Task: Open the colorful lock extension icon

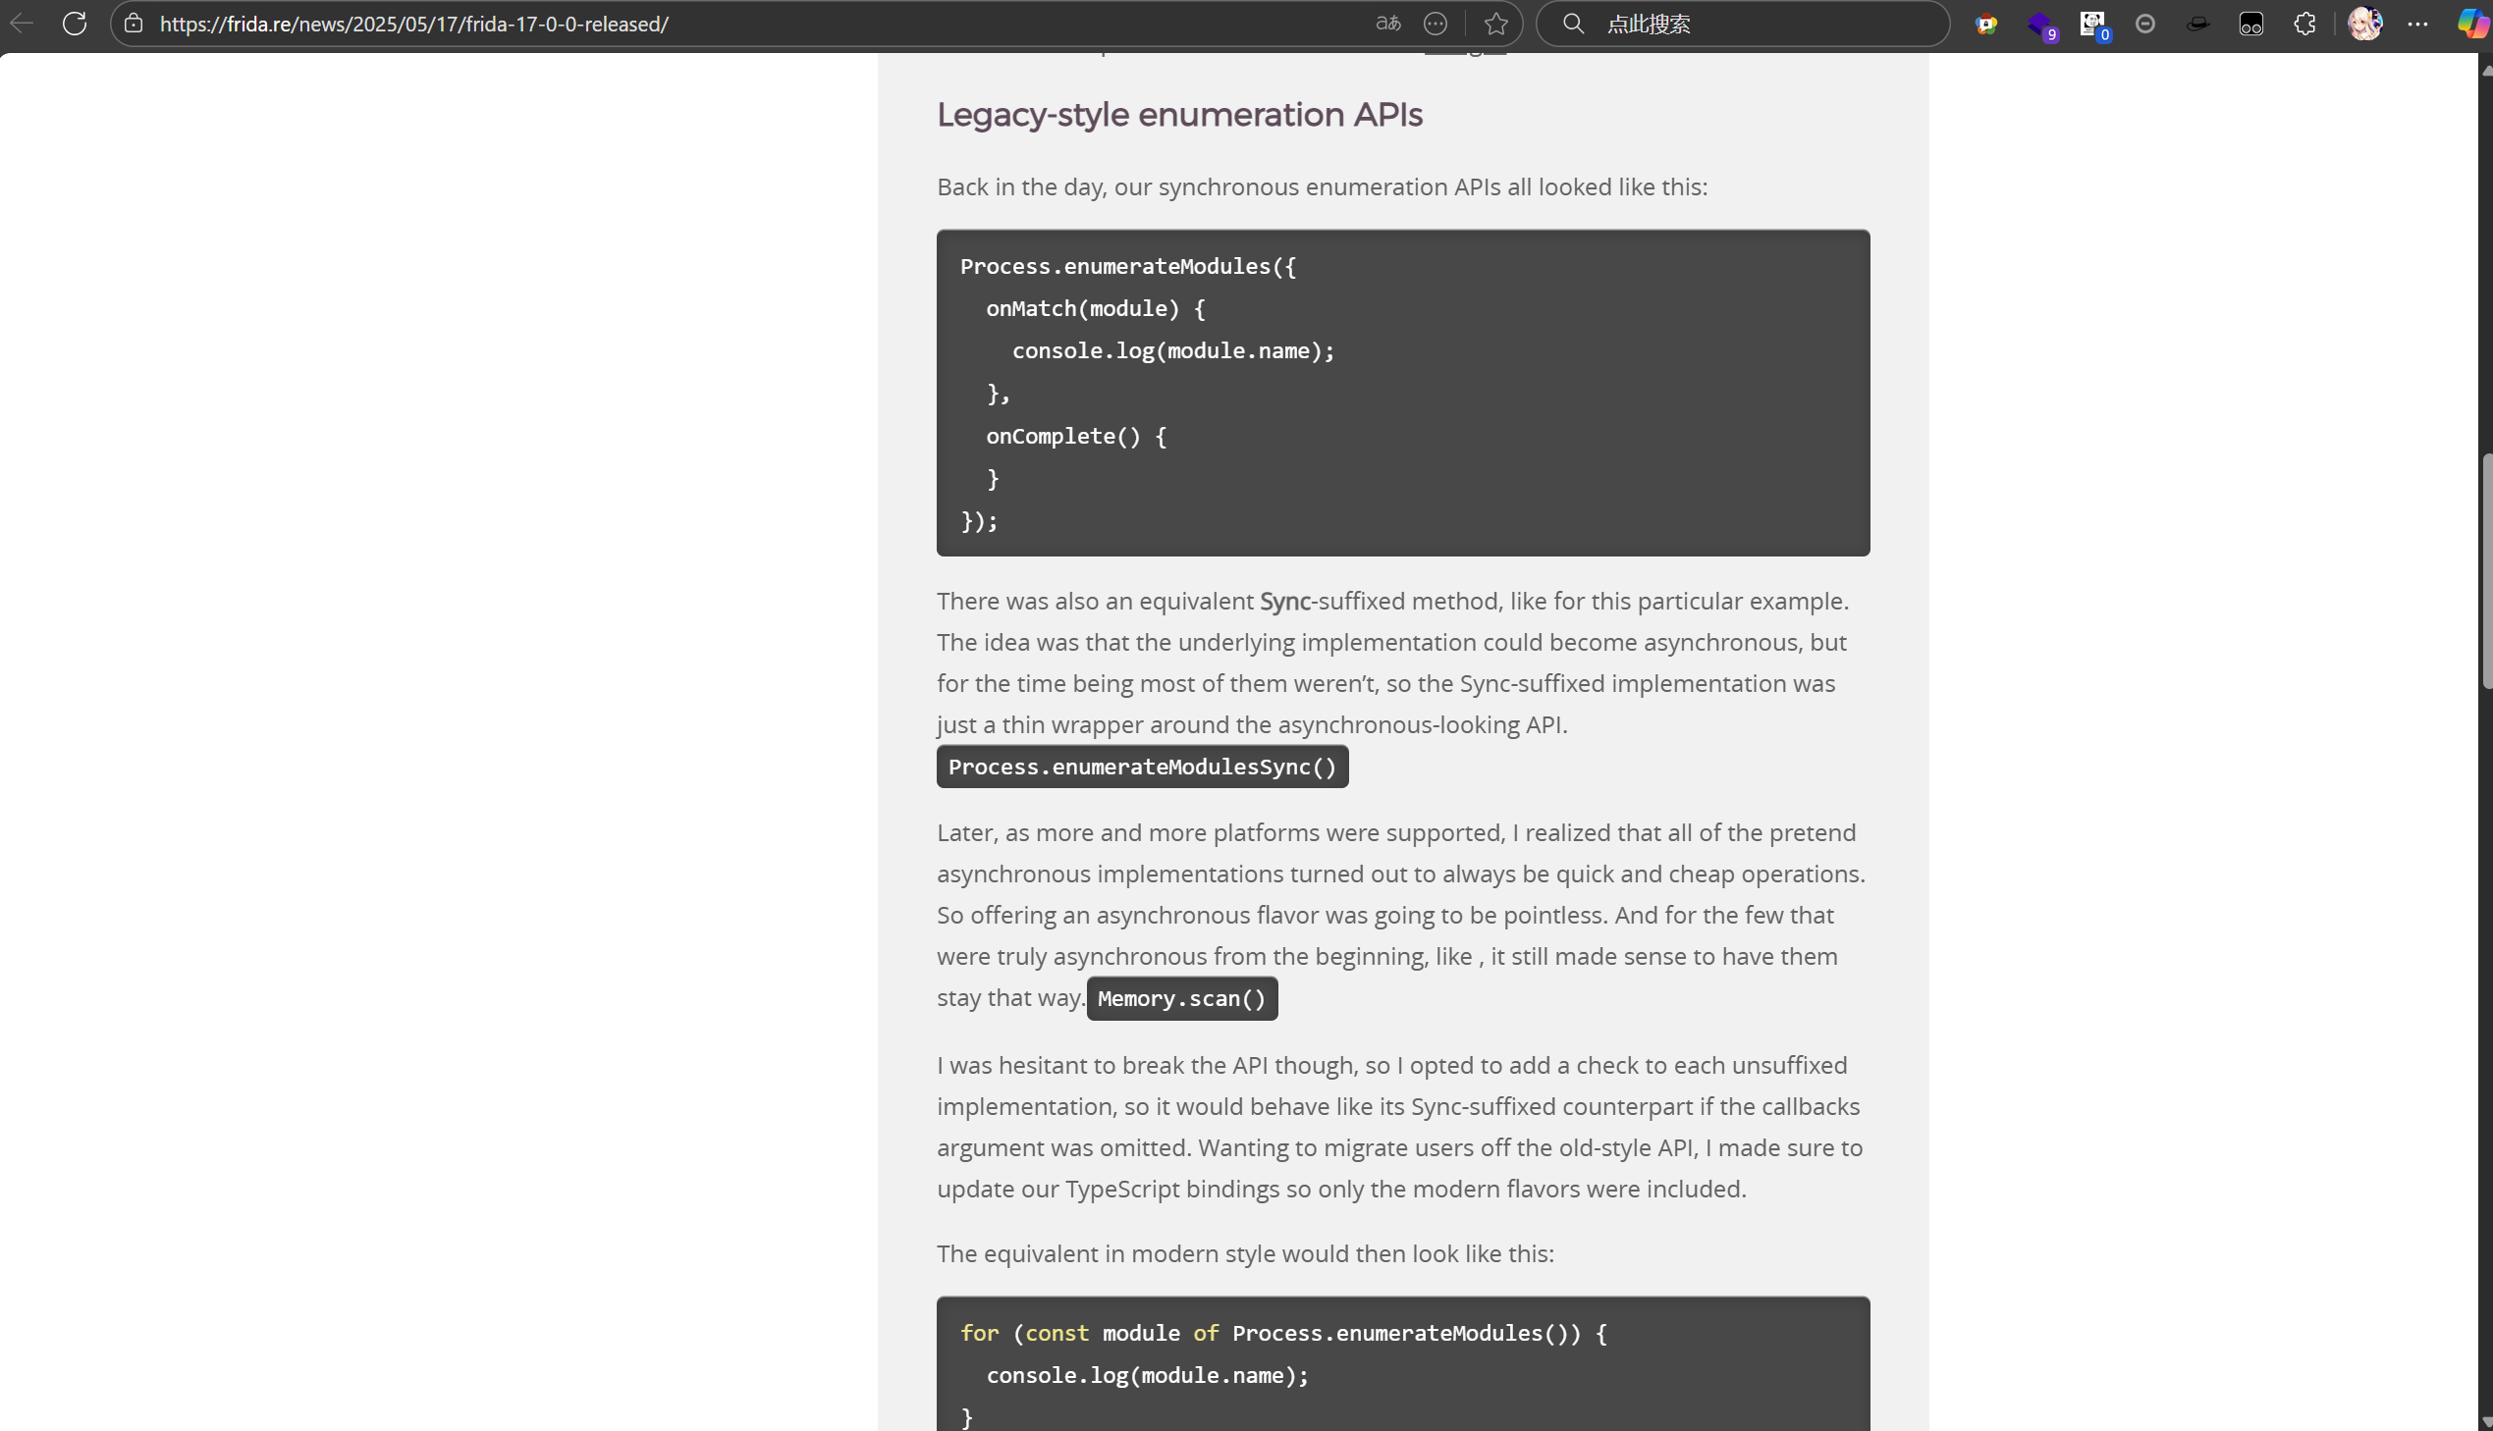Action: click(1986, 25)
